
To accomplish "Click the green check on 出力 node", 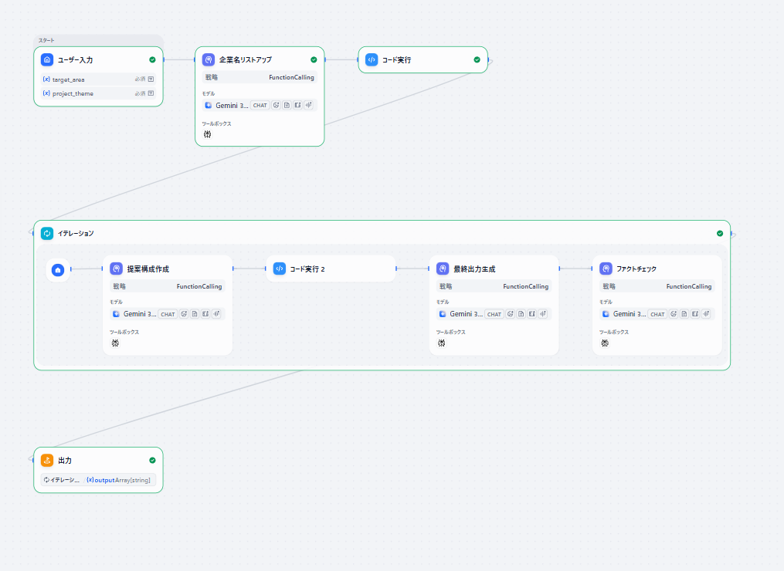I will pos(152,461).
